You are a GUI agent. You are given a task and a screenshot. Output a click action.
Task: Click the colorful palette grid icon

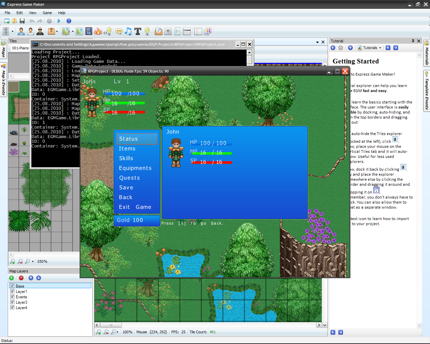[208, 31]
